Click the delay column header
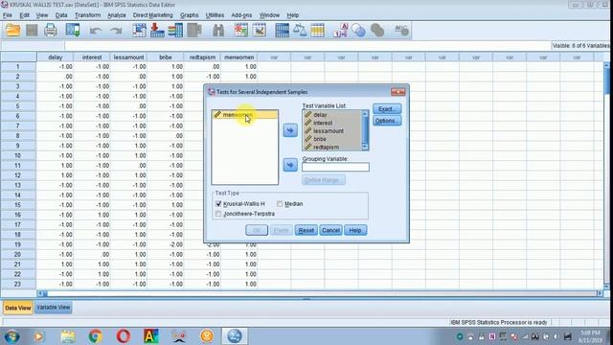The height and width of the screenshot is (345, 613). [56, 57]
